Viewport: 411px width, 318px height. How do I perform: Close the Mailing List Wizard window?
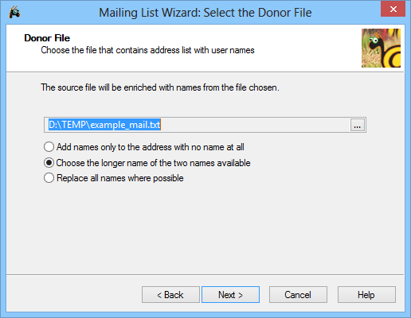point(393,10)
